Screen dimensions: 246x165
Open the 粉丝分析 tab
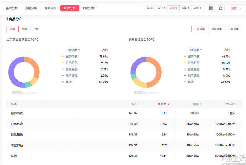click(x=89, y=8)
